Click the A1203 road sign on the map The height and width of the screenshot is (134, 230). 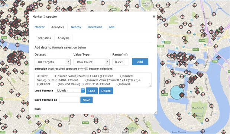161,46
